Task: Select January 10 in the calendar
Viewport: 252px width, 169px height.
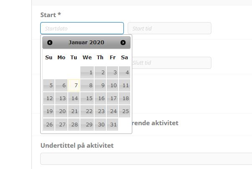Action: [x=112, y=86]
